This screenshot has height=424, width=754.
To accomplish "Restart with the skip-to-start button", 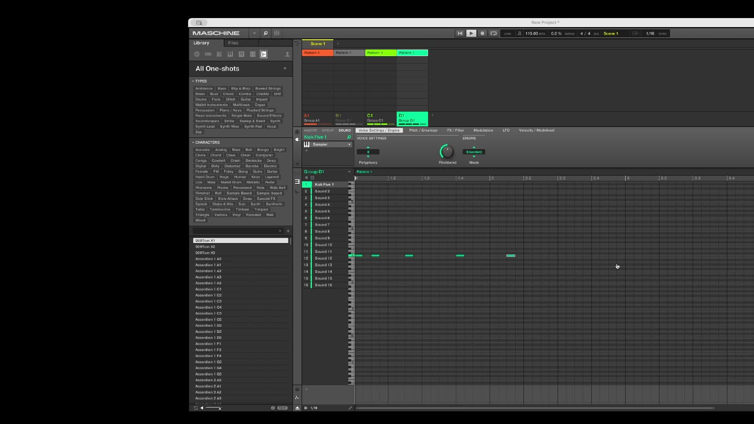I will [459, 33].
